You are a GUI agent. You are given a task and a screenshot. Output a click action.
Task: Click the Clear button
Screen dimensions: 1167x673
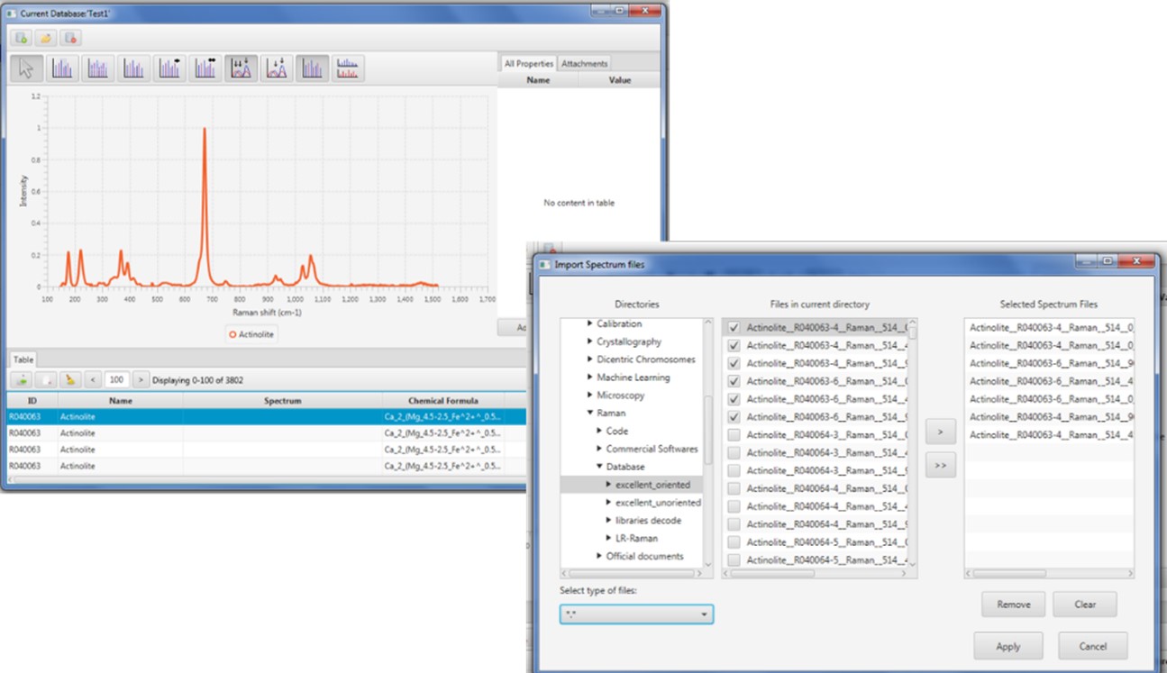(x=1085, y=605)
